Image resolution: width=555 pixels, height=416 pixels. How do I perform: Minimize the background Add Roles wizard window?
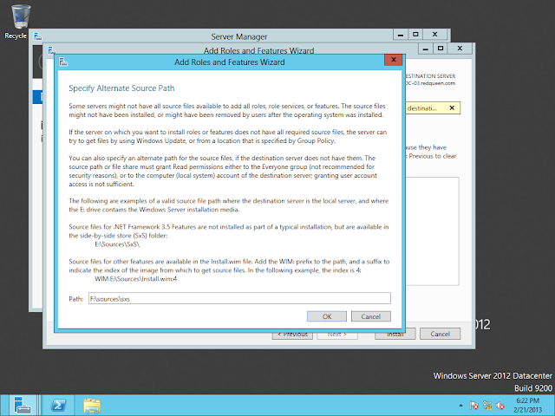click(x=426, y=49)
